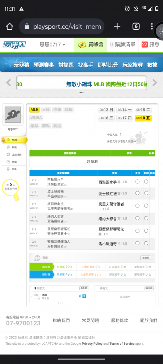
Task: Choose date 08/16 三
Action: point(106,118)
